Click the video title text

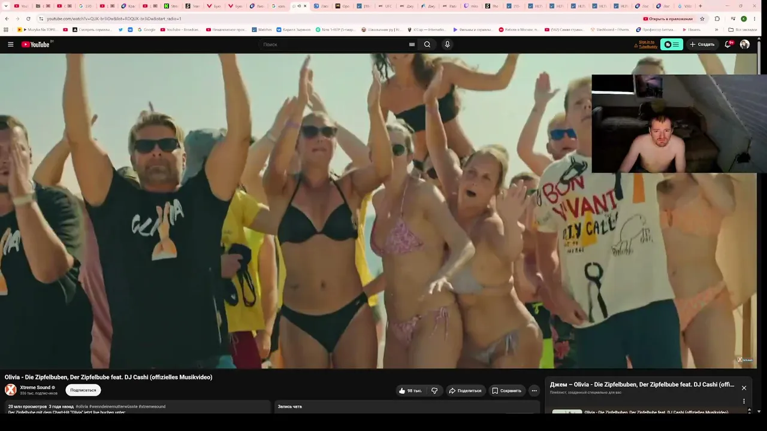tap(108, 377)
